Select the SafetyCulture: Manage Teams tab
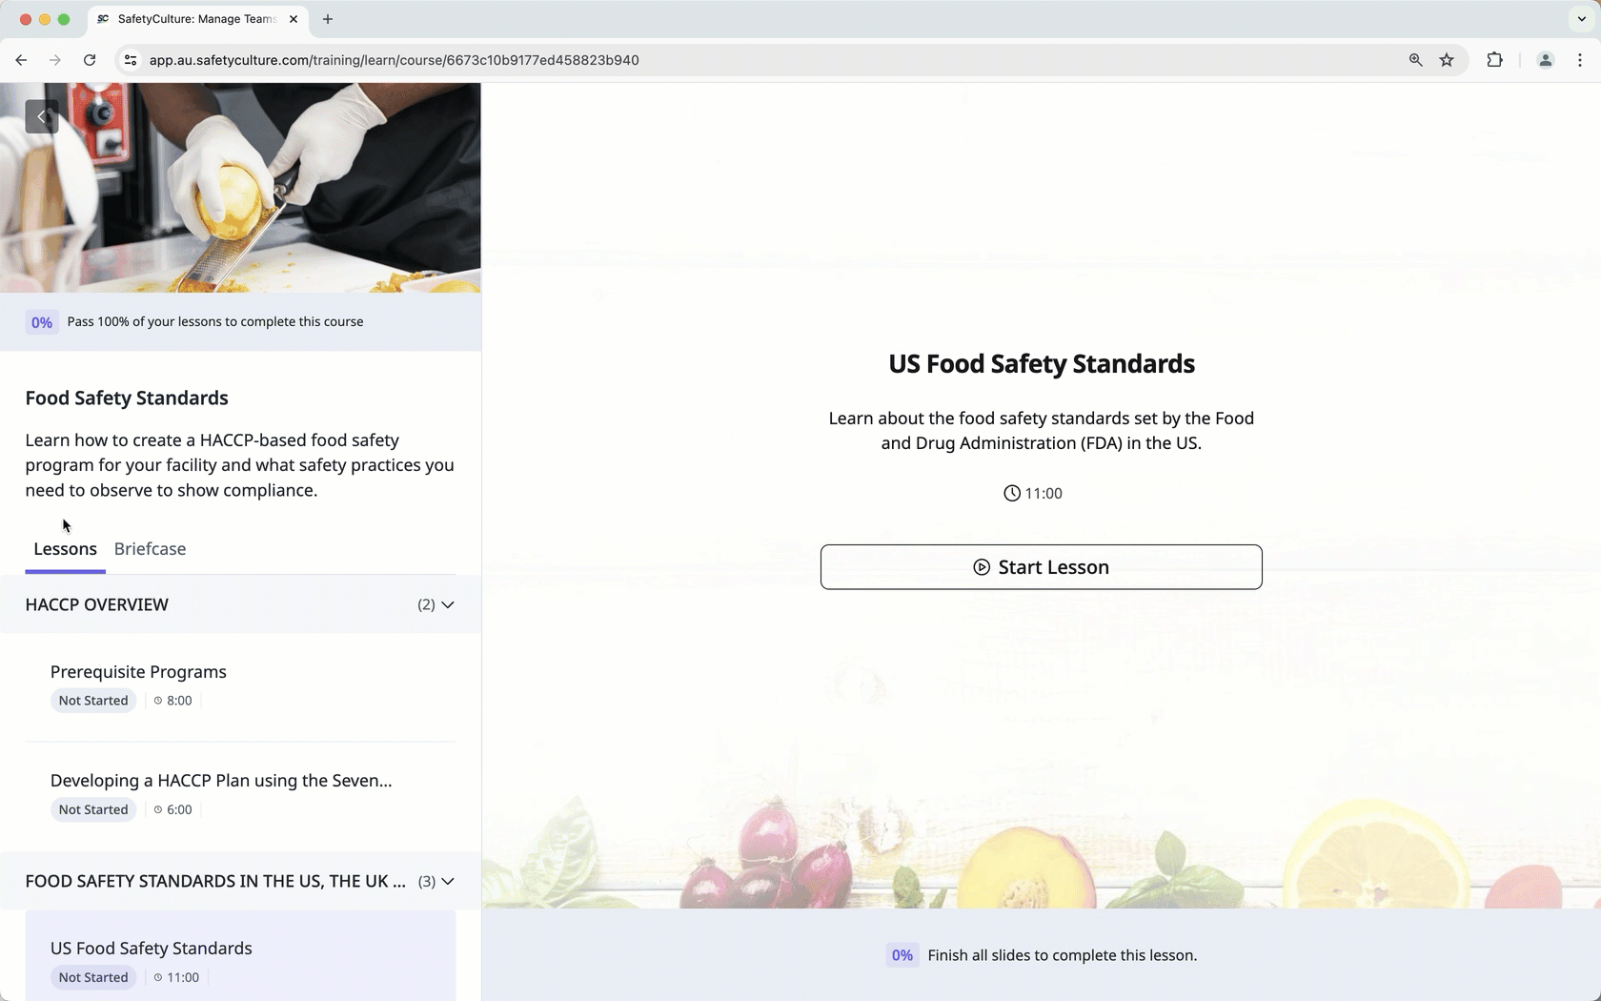Viewport: 1601px width, 1001px height. [196, 19]
